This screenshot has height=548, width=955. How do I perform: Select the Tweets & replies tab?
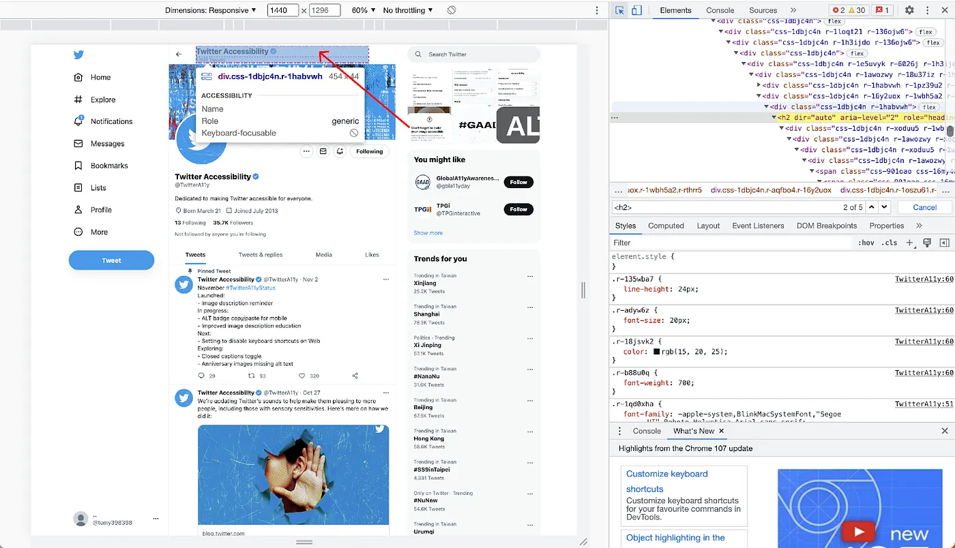coord(260,255)
